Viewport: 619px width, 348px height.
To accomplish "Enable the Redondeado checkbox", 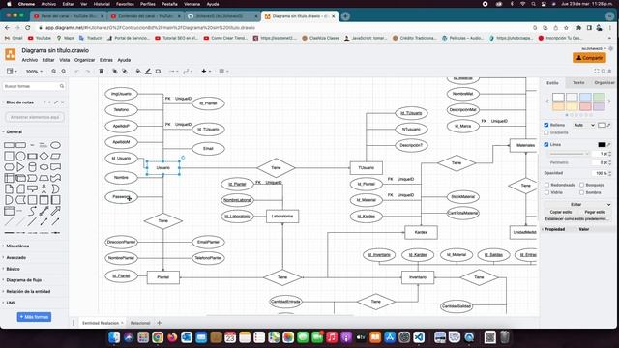I will 546,185.
